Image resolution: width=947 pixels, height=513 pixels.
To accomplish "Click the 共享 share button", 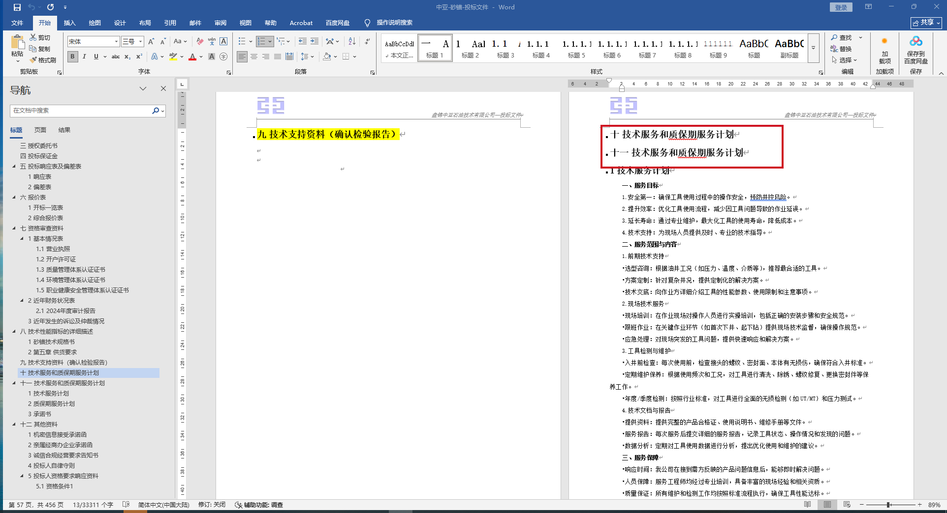I will pyautogui.click(x=926, y=23).
